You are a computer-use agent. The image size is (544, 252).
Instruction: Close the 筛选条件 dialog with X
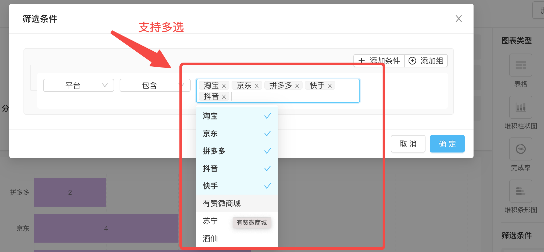459,19
